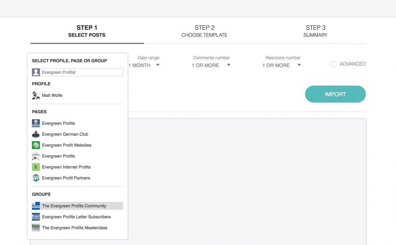Click Matt Wolfe's profile photo
The width and height of the screenshot is (396, 245).
pyautogui.click(x=36, y=95)
